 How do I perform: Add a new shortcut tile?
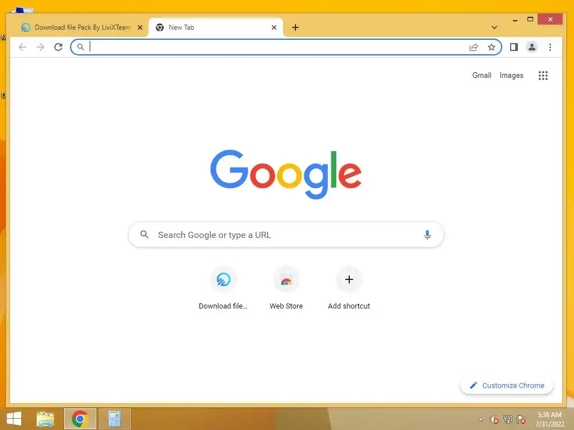tap(349, 288)
